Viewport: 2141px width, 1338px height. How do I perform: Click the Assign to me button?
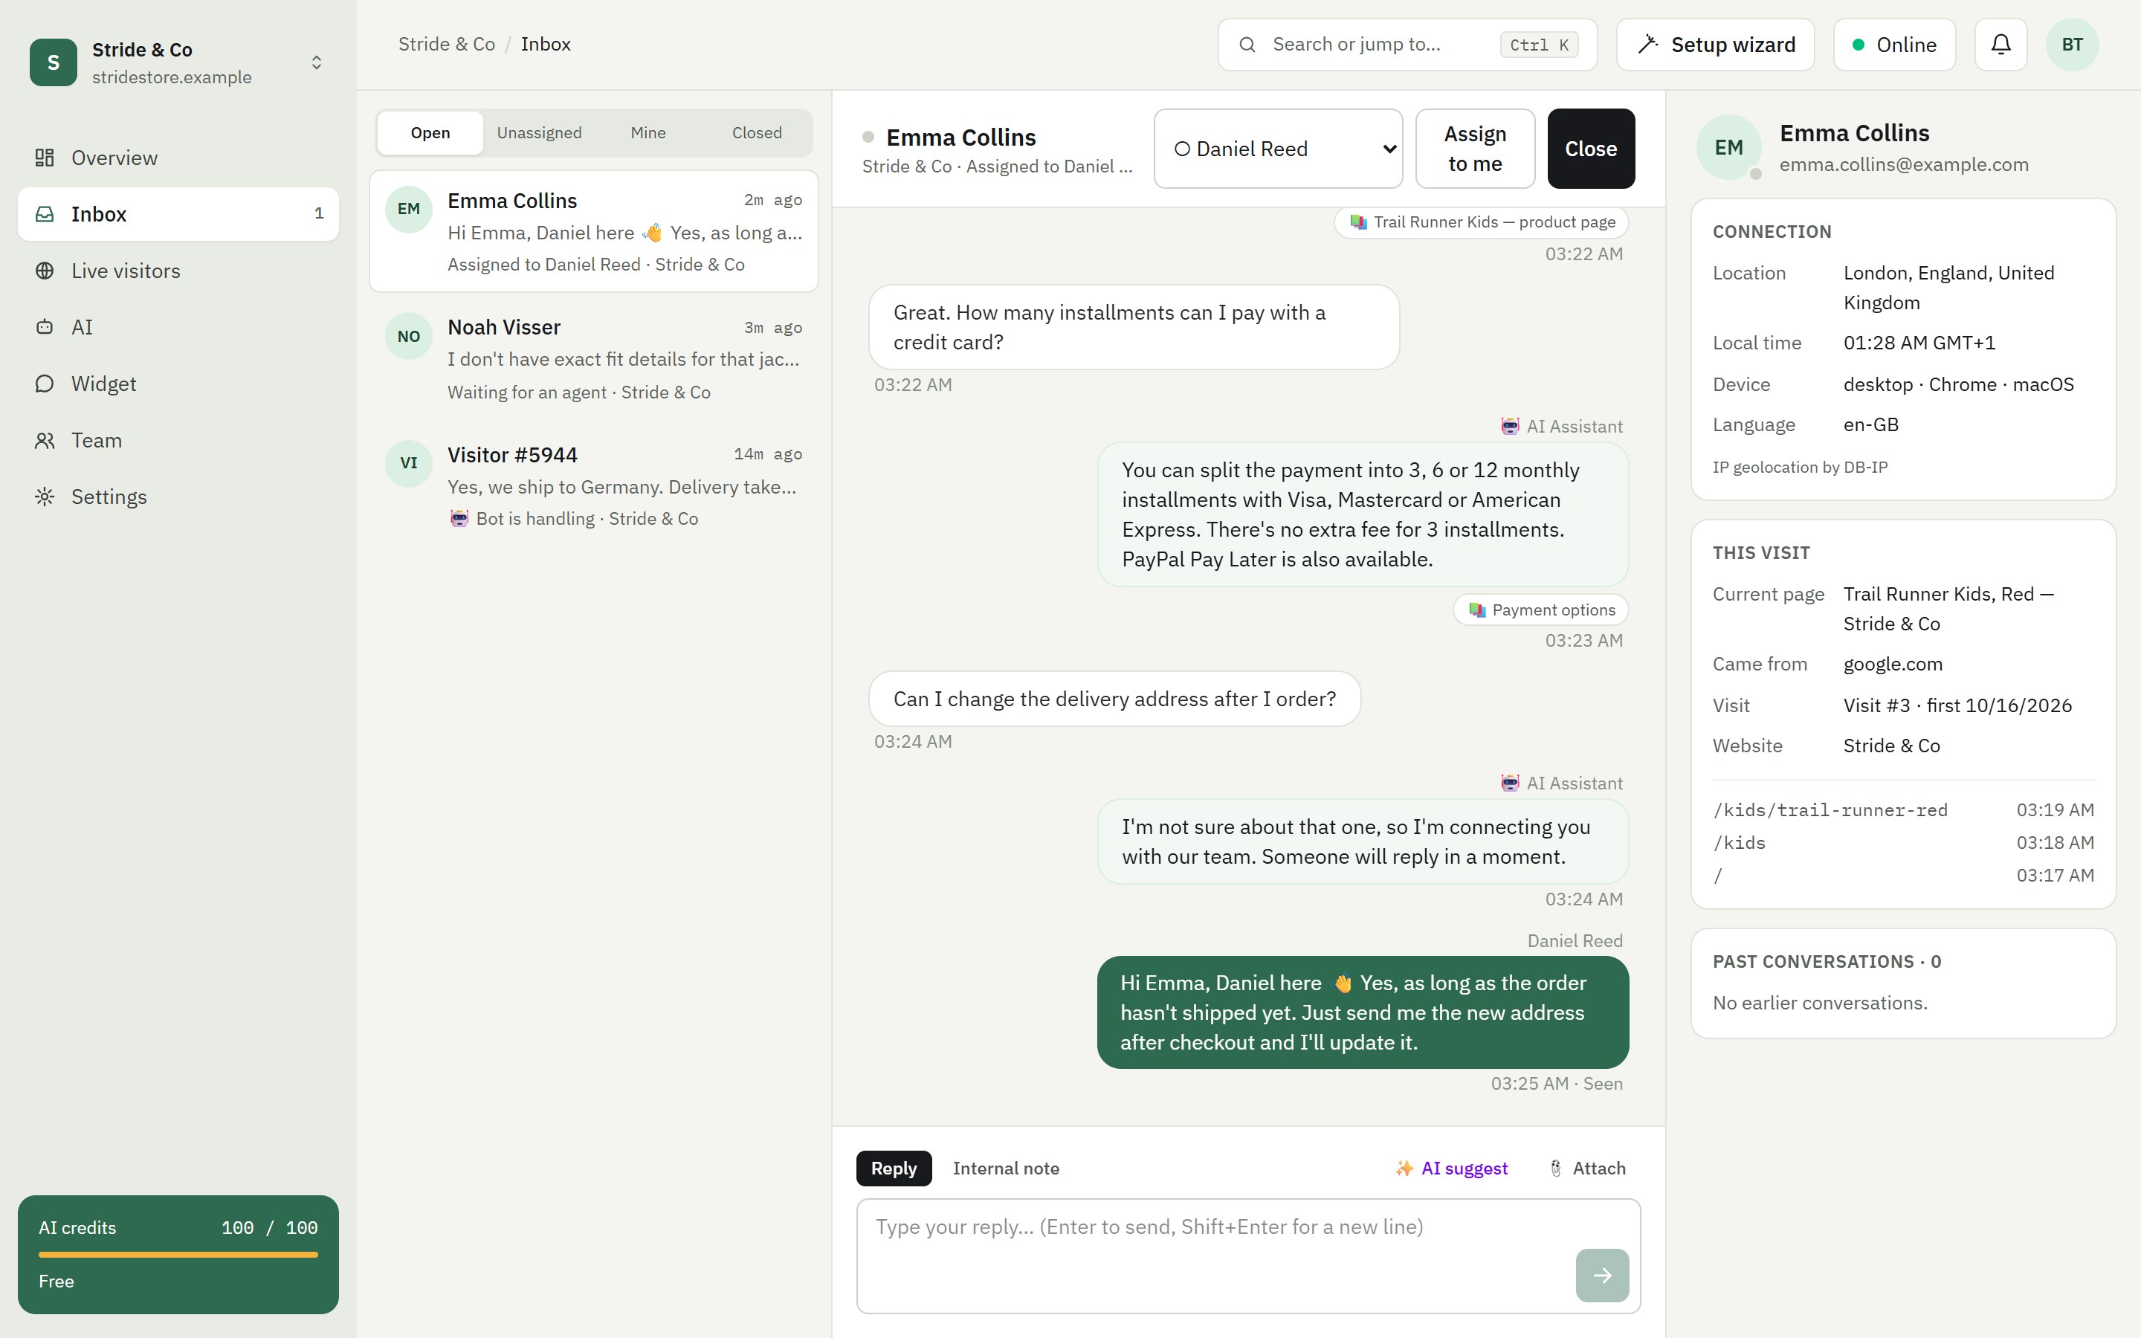point(1475,149)
